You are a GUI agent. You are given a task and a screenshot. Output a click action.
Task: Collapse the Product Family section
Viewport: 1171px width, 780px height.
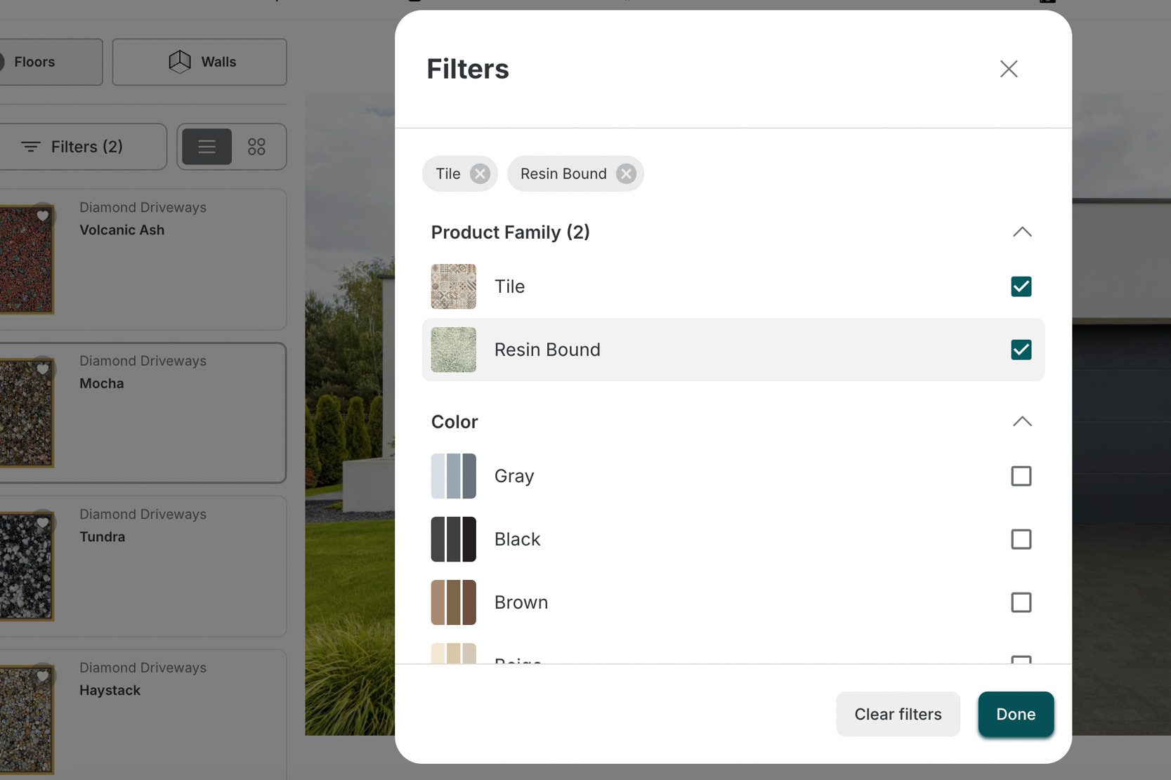coord(1022,232)
